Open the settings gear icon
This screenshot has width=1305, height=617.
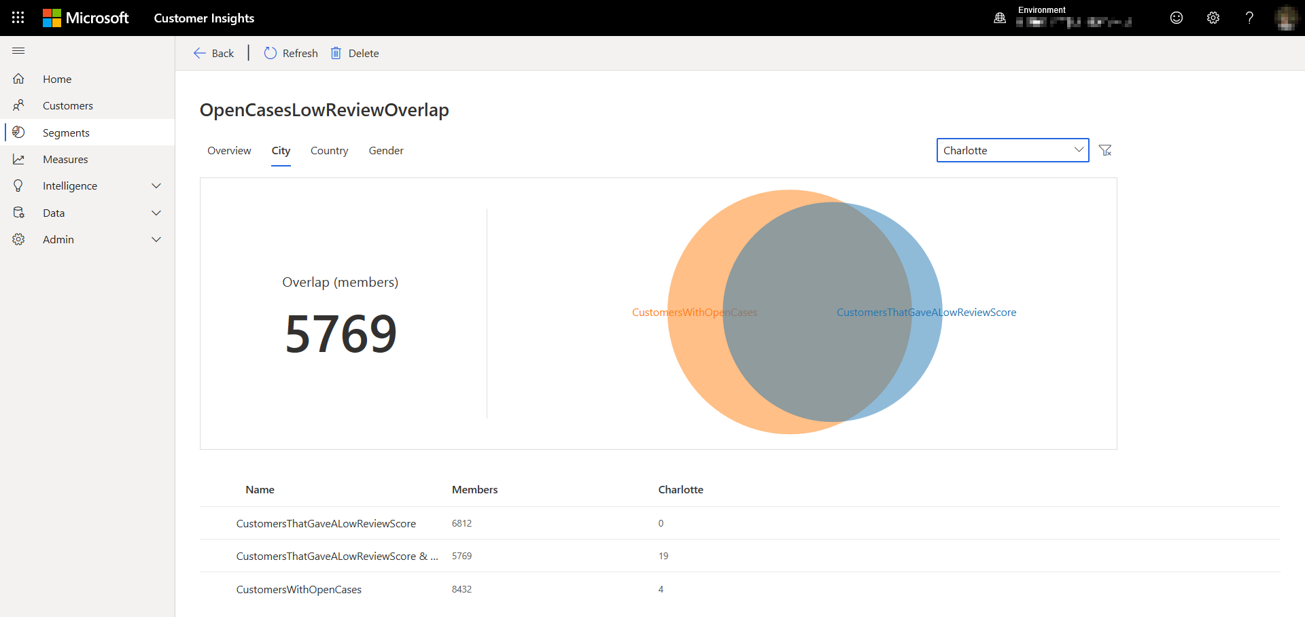1213,18
